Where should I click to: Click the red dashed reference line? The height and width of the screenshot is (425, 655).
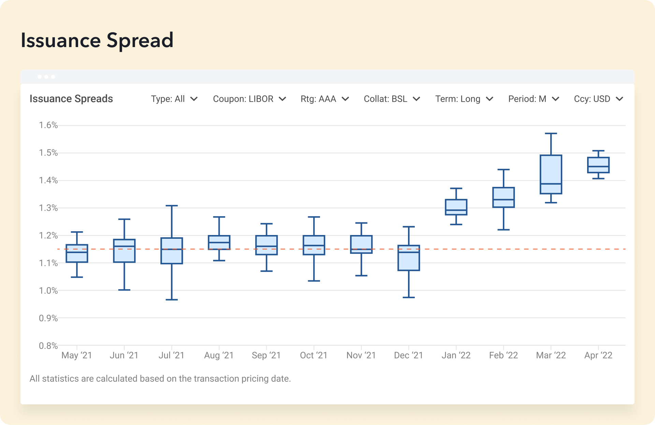512,249
